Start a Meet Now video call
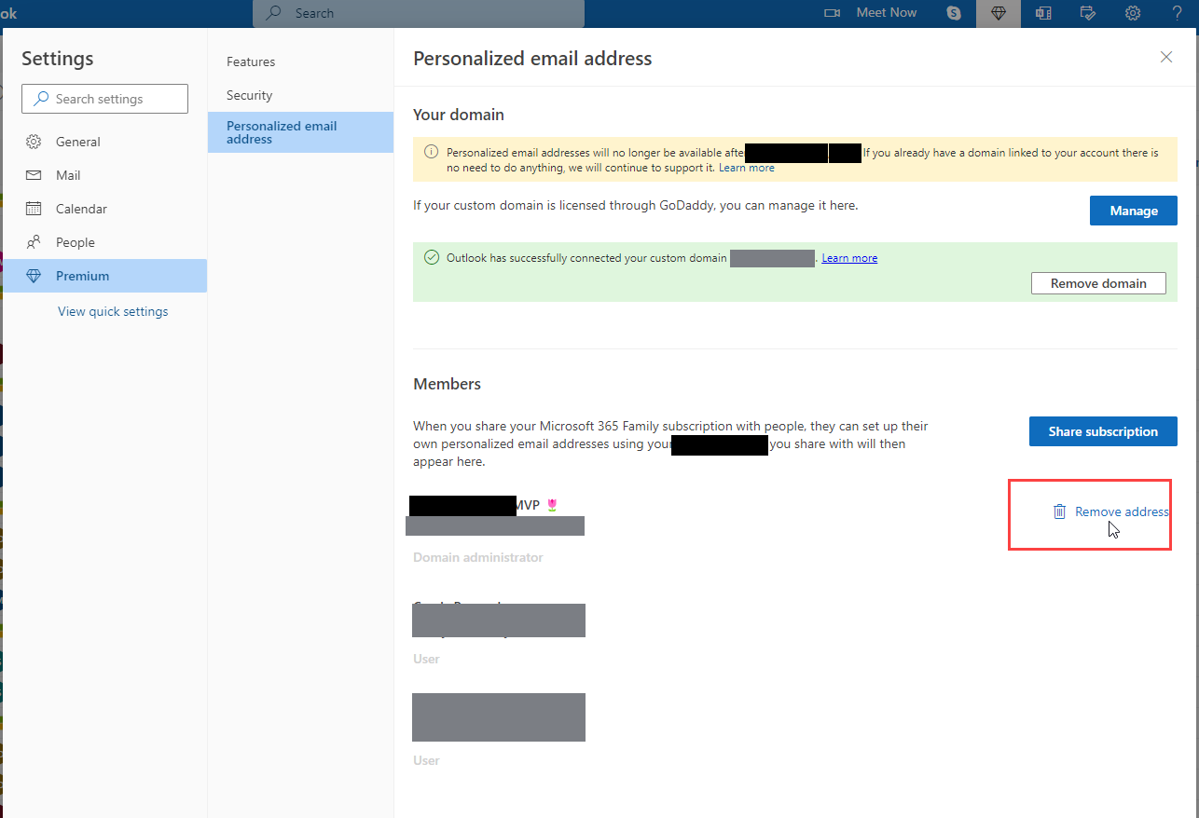1199x818 pixels. tap(873, 12)
